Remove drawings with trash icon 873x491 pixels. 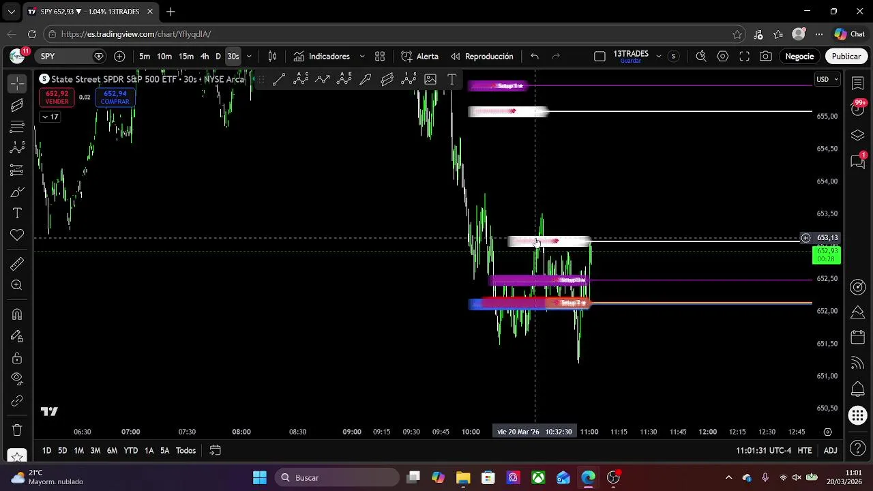(x=17, y=430)
